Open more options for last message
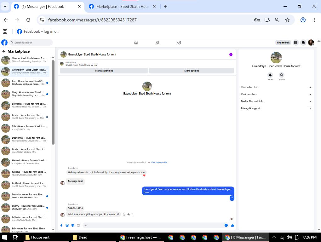This screenshot has width=321, height=242. [133, 214]
